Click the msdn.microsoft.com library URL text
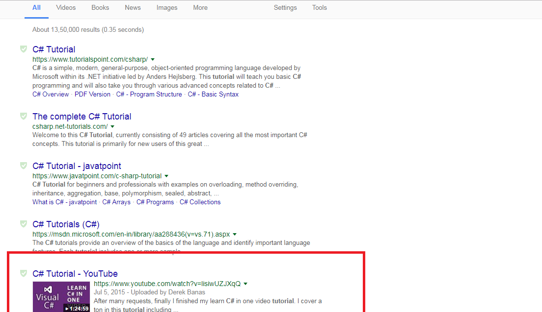 (x=131, y=235)
